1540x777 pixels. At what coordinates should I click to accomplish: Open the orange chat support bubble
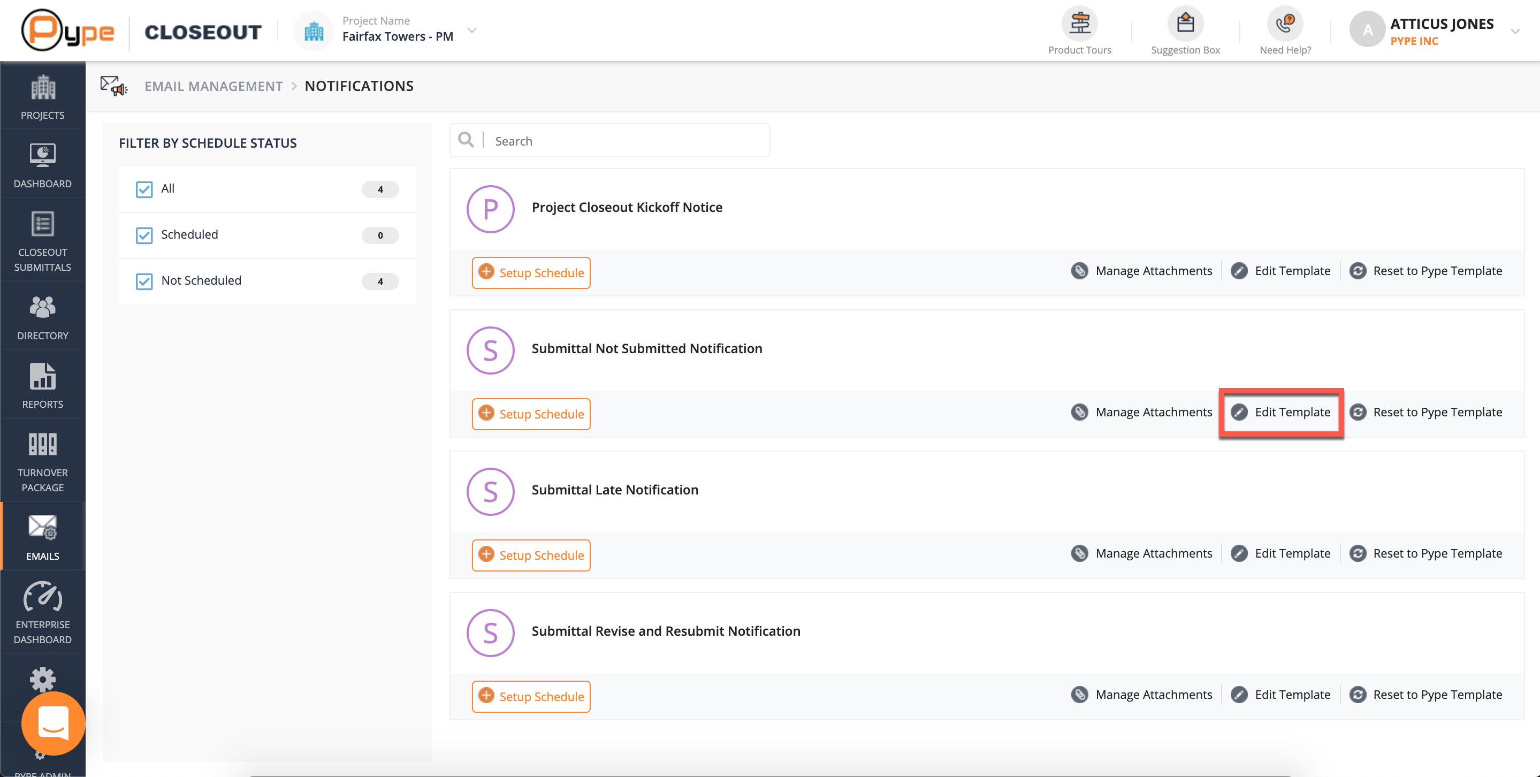[53, 723]
